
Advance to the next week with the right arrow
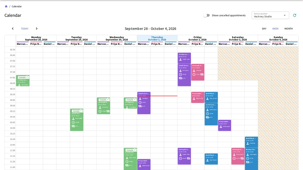[x=37, y=29]
